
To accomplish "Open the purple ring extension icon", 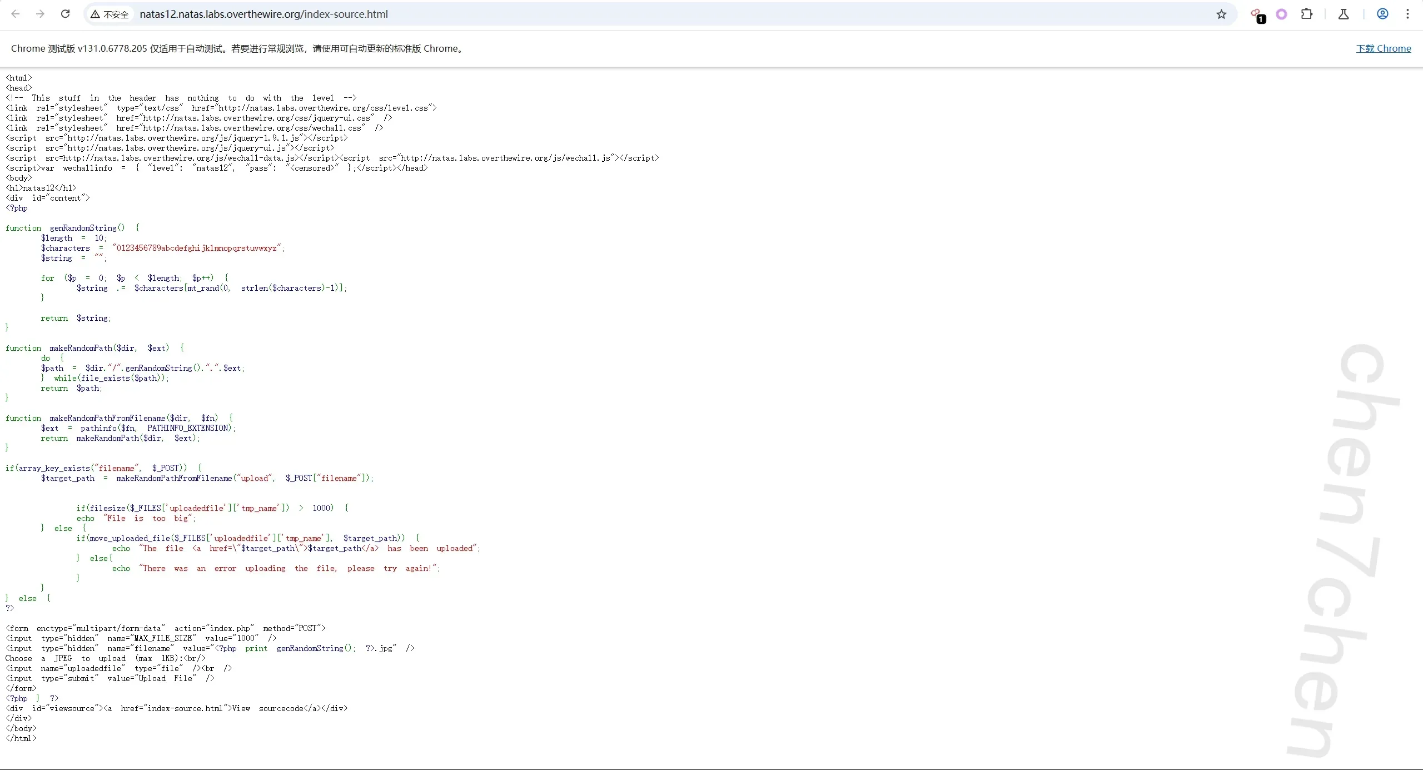I will 1281,14.
